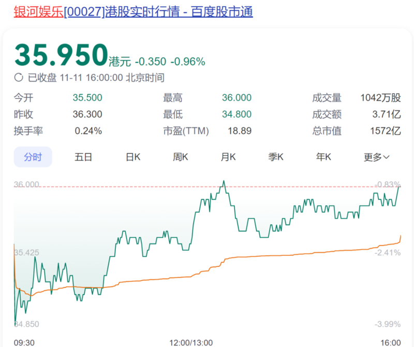Click the circular status icon beside 已收盘
The width and height of the screenshot is (414, 347).
(19, 78)
